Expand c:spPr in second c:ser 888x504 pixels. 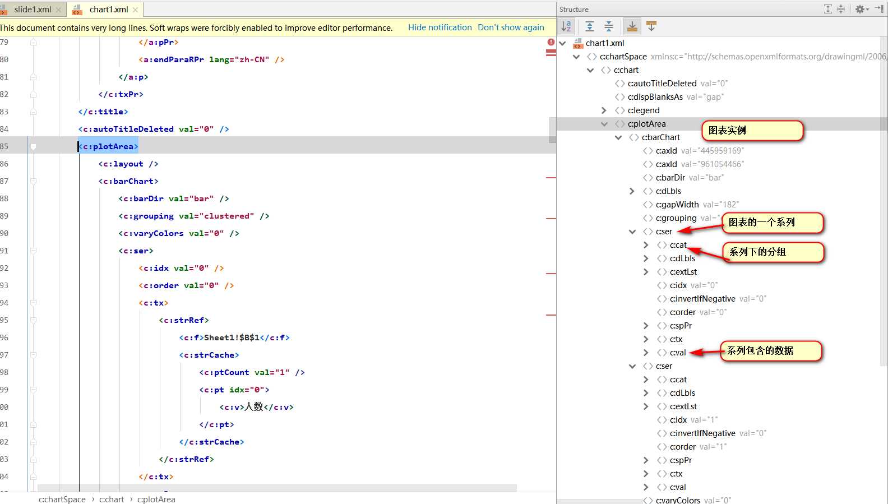(646, 460)
